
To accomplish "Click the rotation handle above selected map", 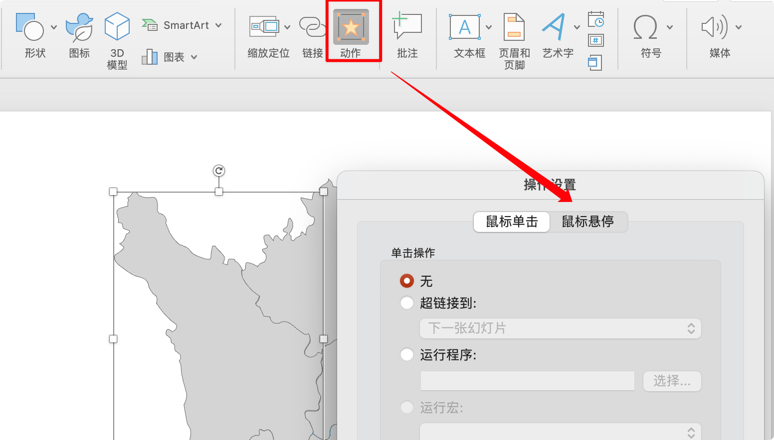I will tap(219, 171).
